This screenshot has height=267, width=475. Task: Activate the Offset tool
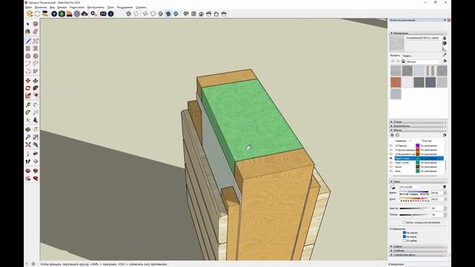pyautogui.click(x=36, y=96)
